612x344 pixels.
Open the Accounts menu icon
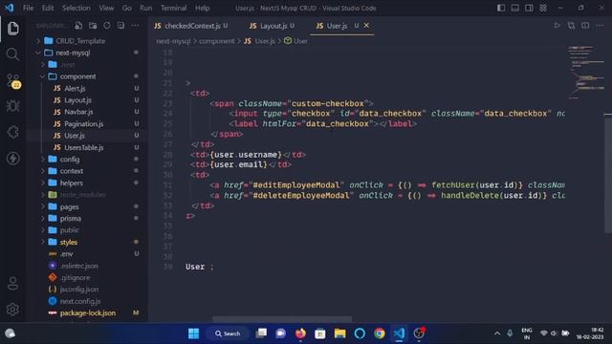[x=12, y=284]
